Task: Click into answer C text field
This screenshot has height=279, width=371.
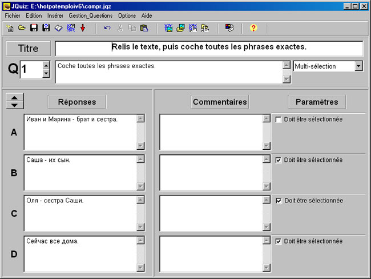Action: coord(80,210)
